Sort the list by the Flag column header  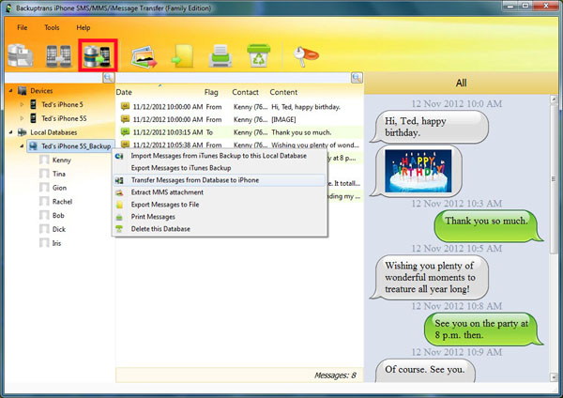click(x=211, y=92)
